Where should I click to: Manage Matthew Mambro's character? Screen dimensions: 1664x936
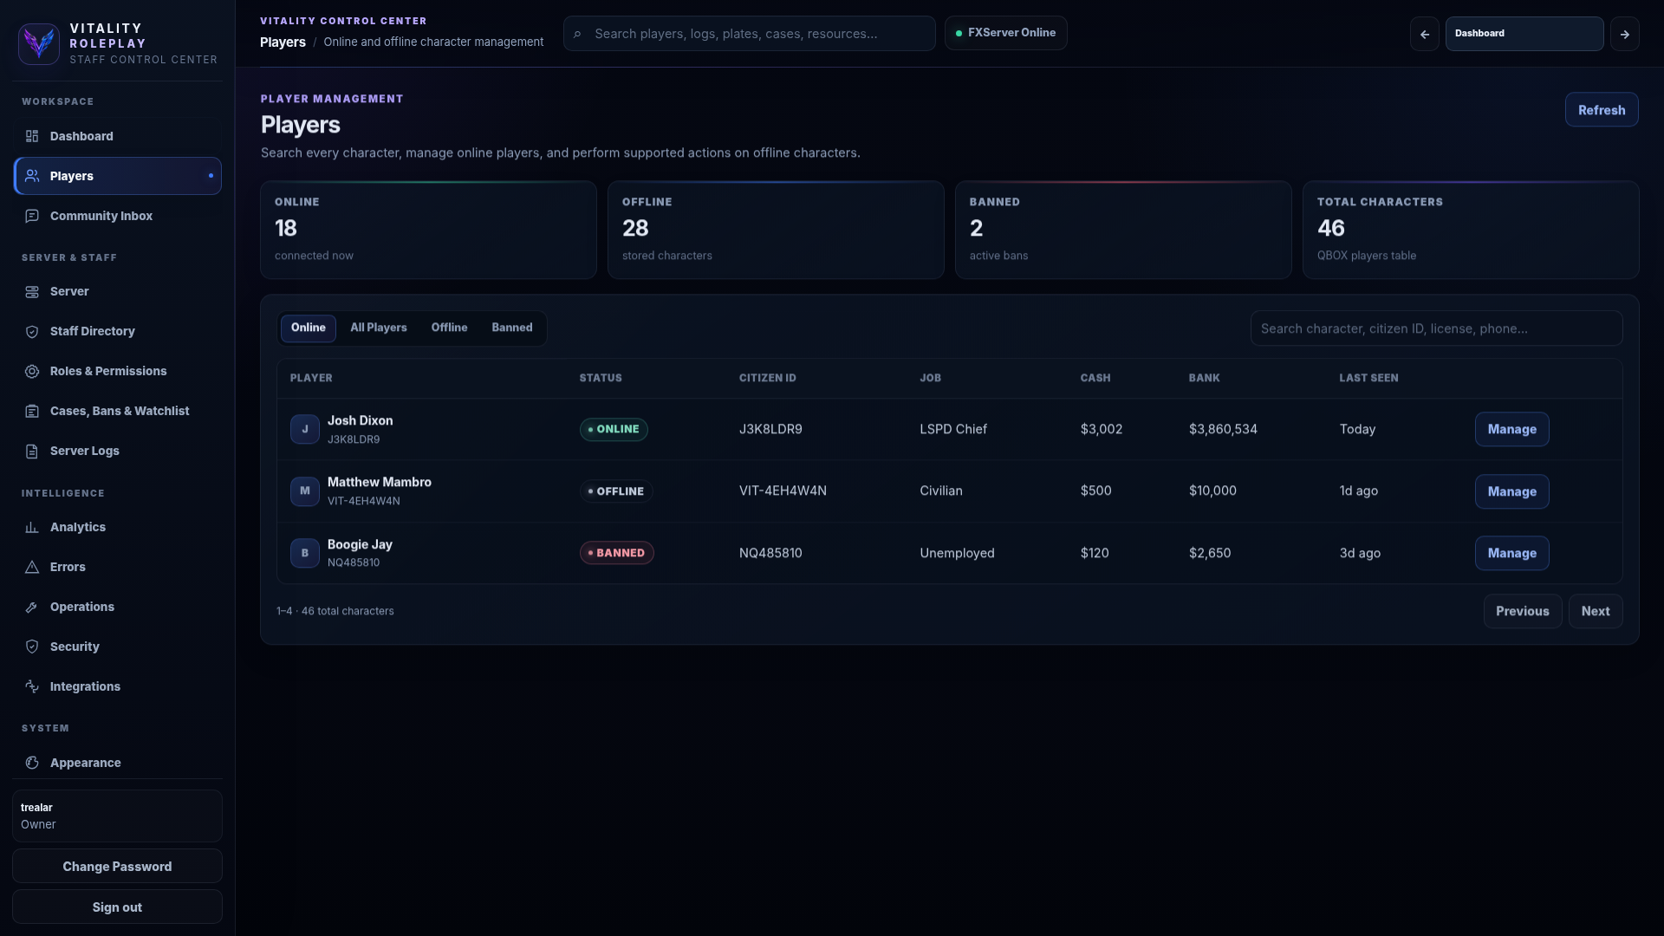point(1511,491)
